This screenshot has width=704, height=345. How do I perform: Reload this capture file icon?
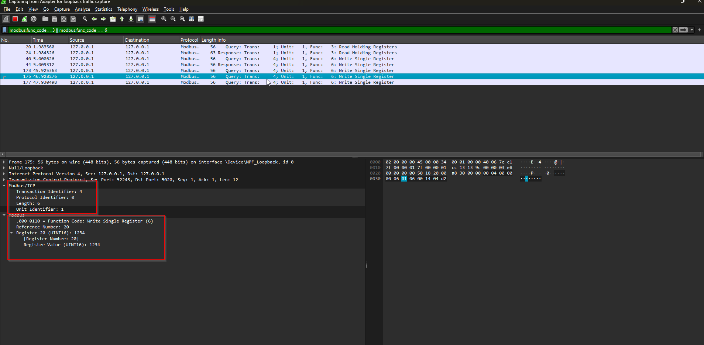73,19
